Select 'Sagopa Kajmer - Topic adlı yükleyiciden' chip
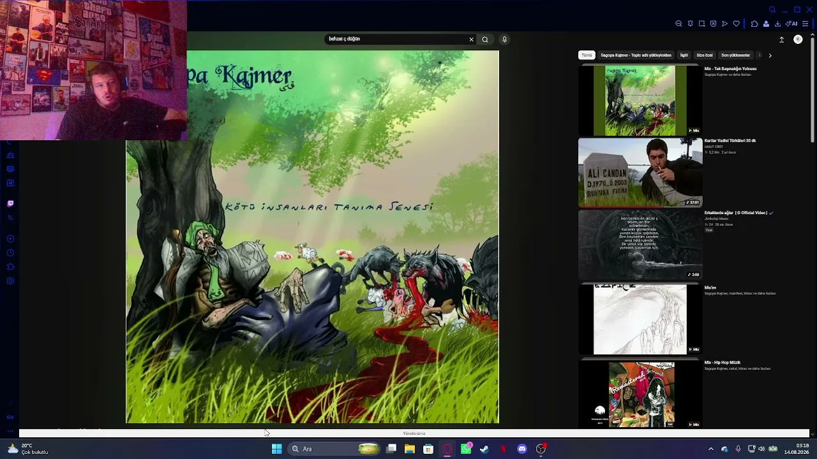The image size is (817, 459). click(636, 55)
